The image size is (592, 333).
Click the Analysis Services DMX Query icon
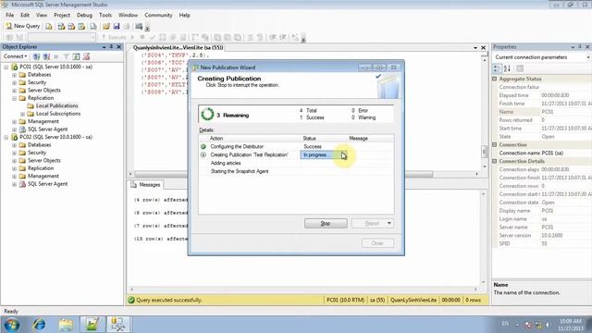pos(71,26)
